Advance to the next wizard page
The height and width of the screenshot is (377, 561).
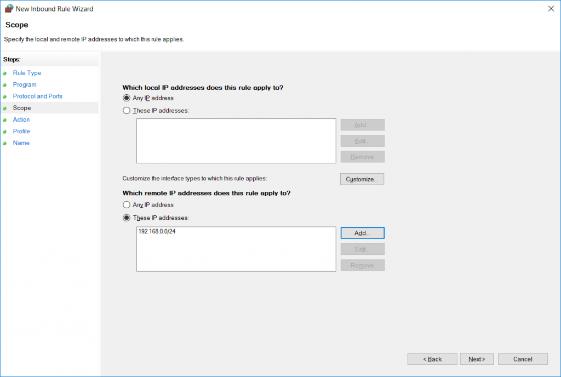pos(476,359)
